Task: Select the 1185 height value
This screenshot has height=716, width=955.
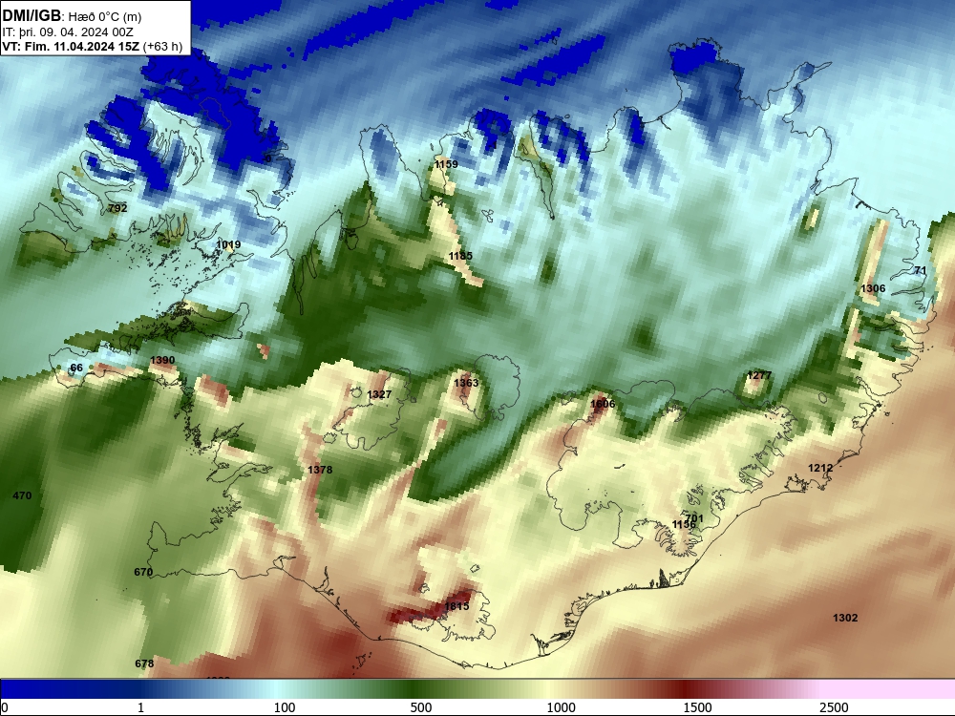Action: [x=460, y=256]
